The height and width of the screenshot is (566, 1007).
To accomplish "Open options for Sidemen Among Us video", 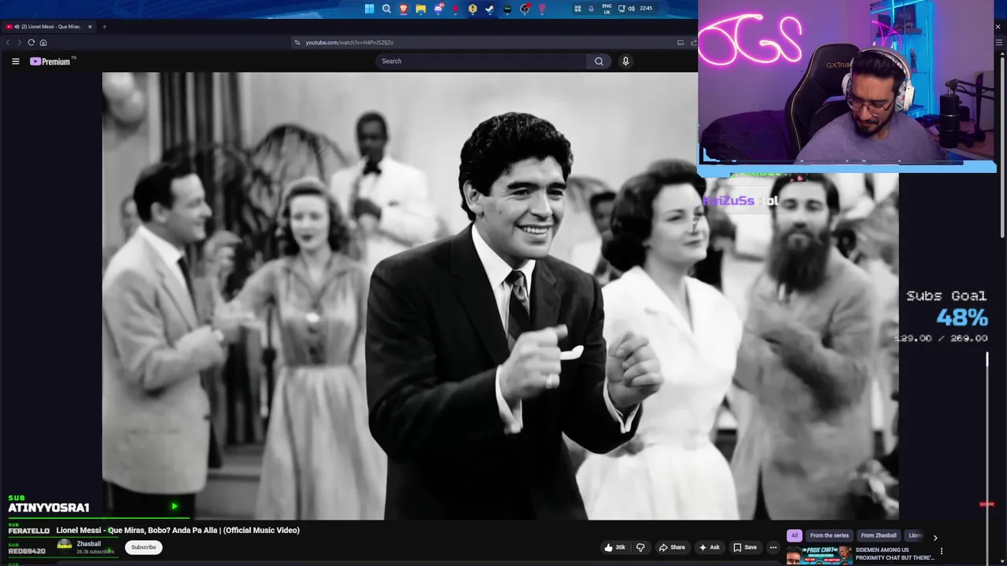I will [942, 551].
